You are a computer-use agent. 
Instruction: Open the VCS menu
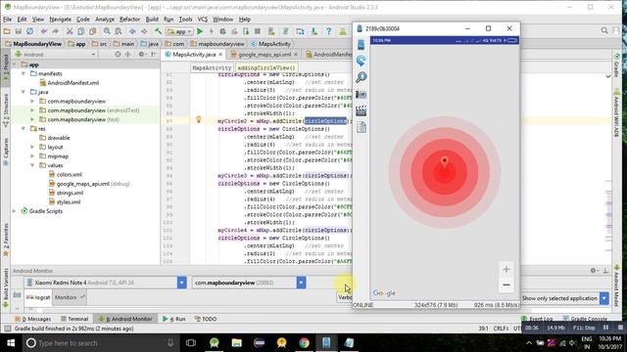(x=203, y=19)
